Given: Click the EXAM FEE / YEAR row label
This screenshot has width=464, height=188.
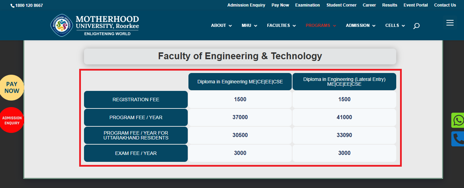Looking at the screenshot, I should coord(136,153).
